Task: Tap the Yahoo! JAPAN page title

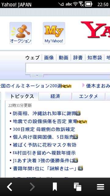Action: point(16,5)
